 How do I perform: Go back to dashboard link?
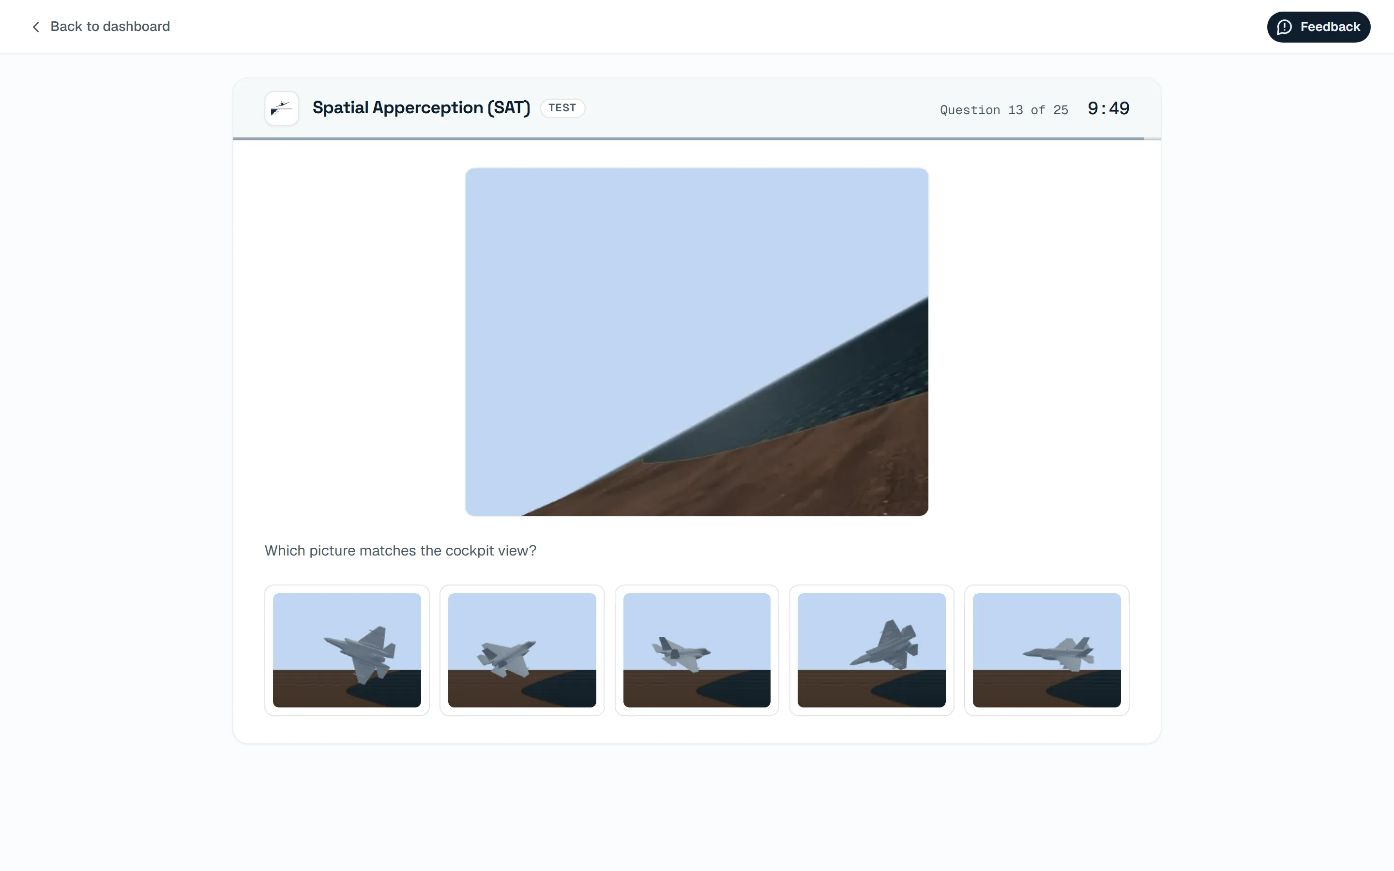click(100, 27)
